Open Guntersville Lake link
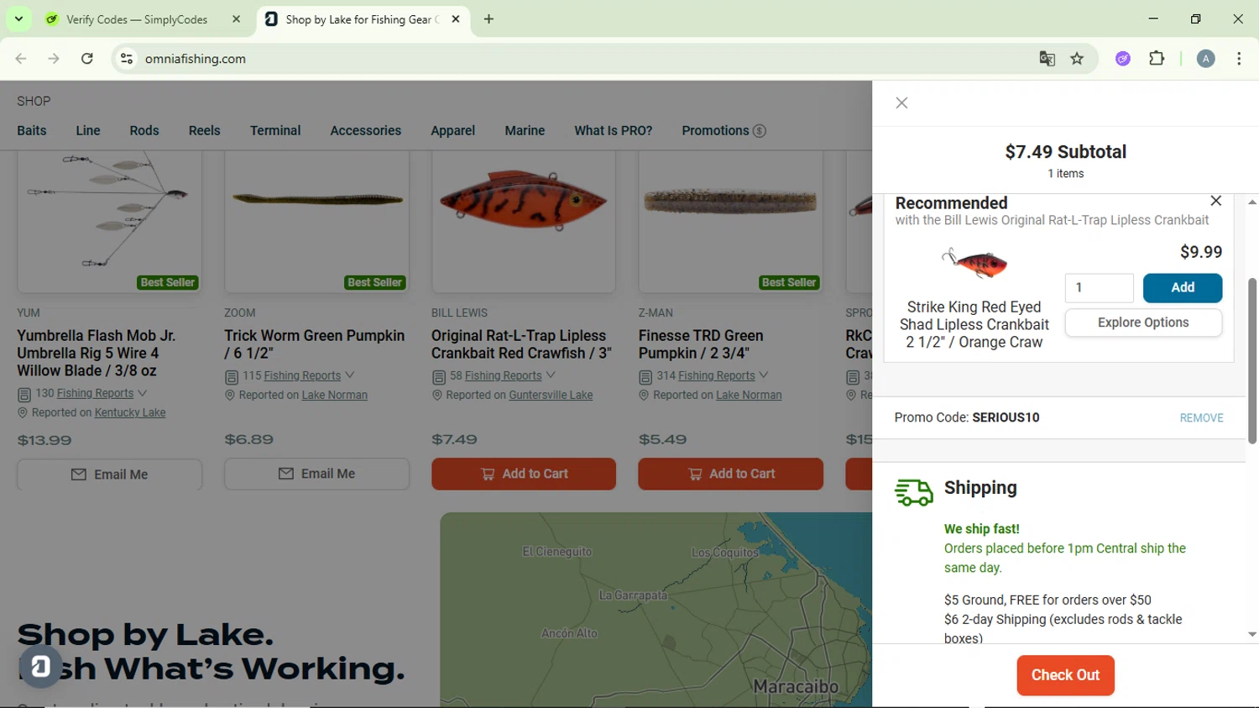 [551, 396]
